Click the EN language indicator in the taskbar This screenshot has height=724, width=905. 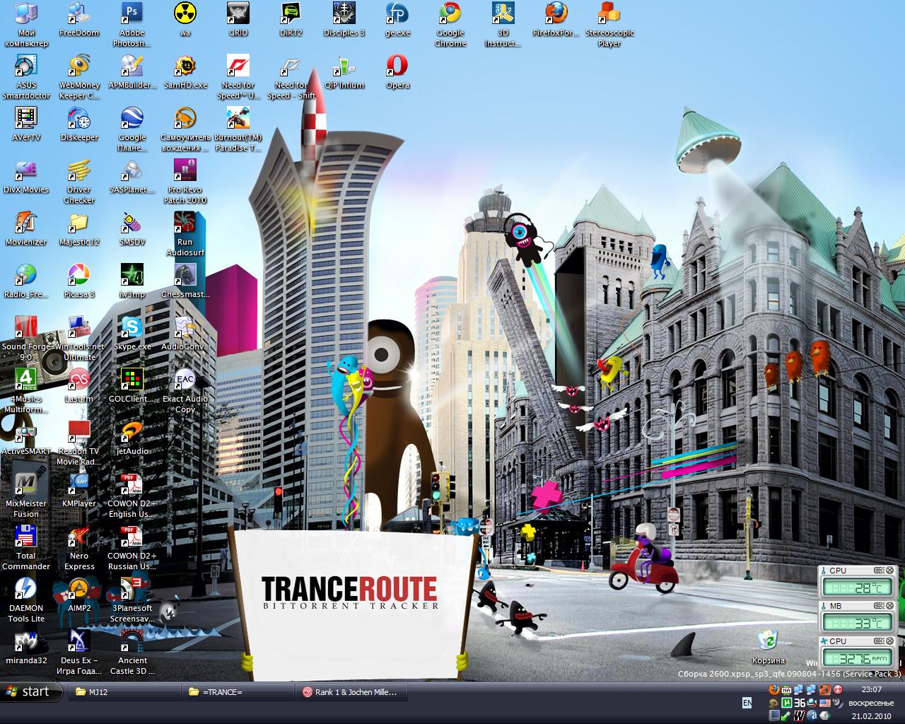747,703
